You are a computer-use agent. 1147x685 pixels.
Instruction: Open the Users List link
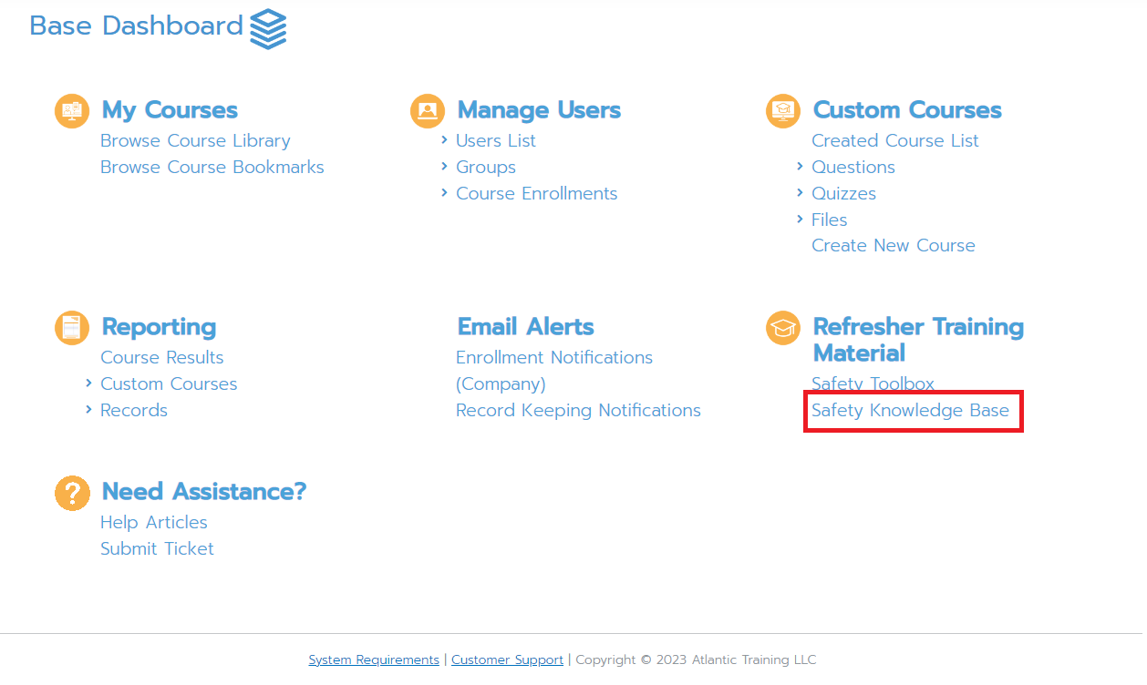pyautogui.click(x=496, y=141)
